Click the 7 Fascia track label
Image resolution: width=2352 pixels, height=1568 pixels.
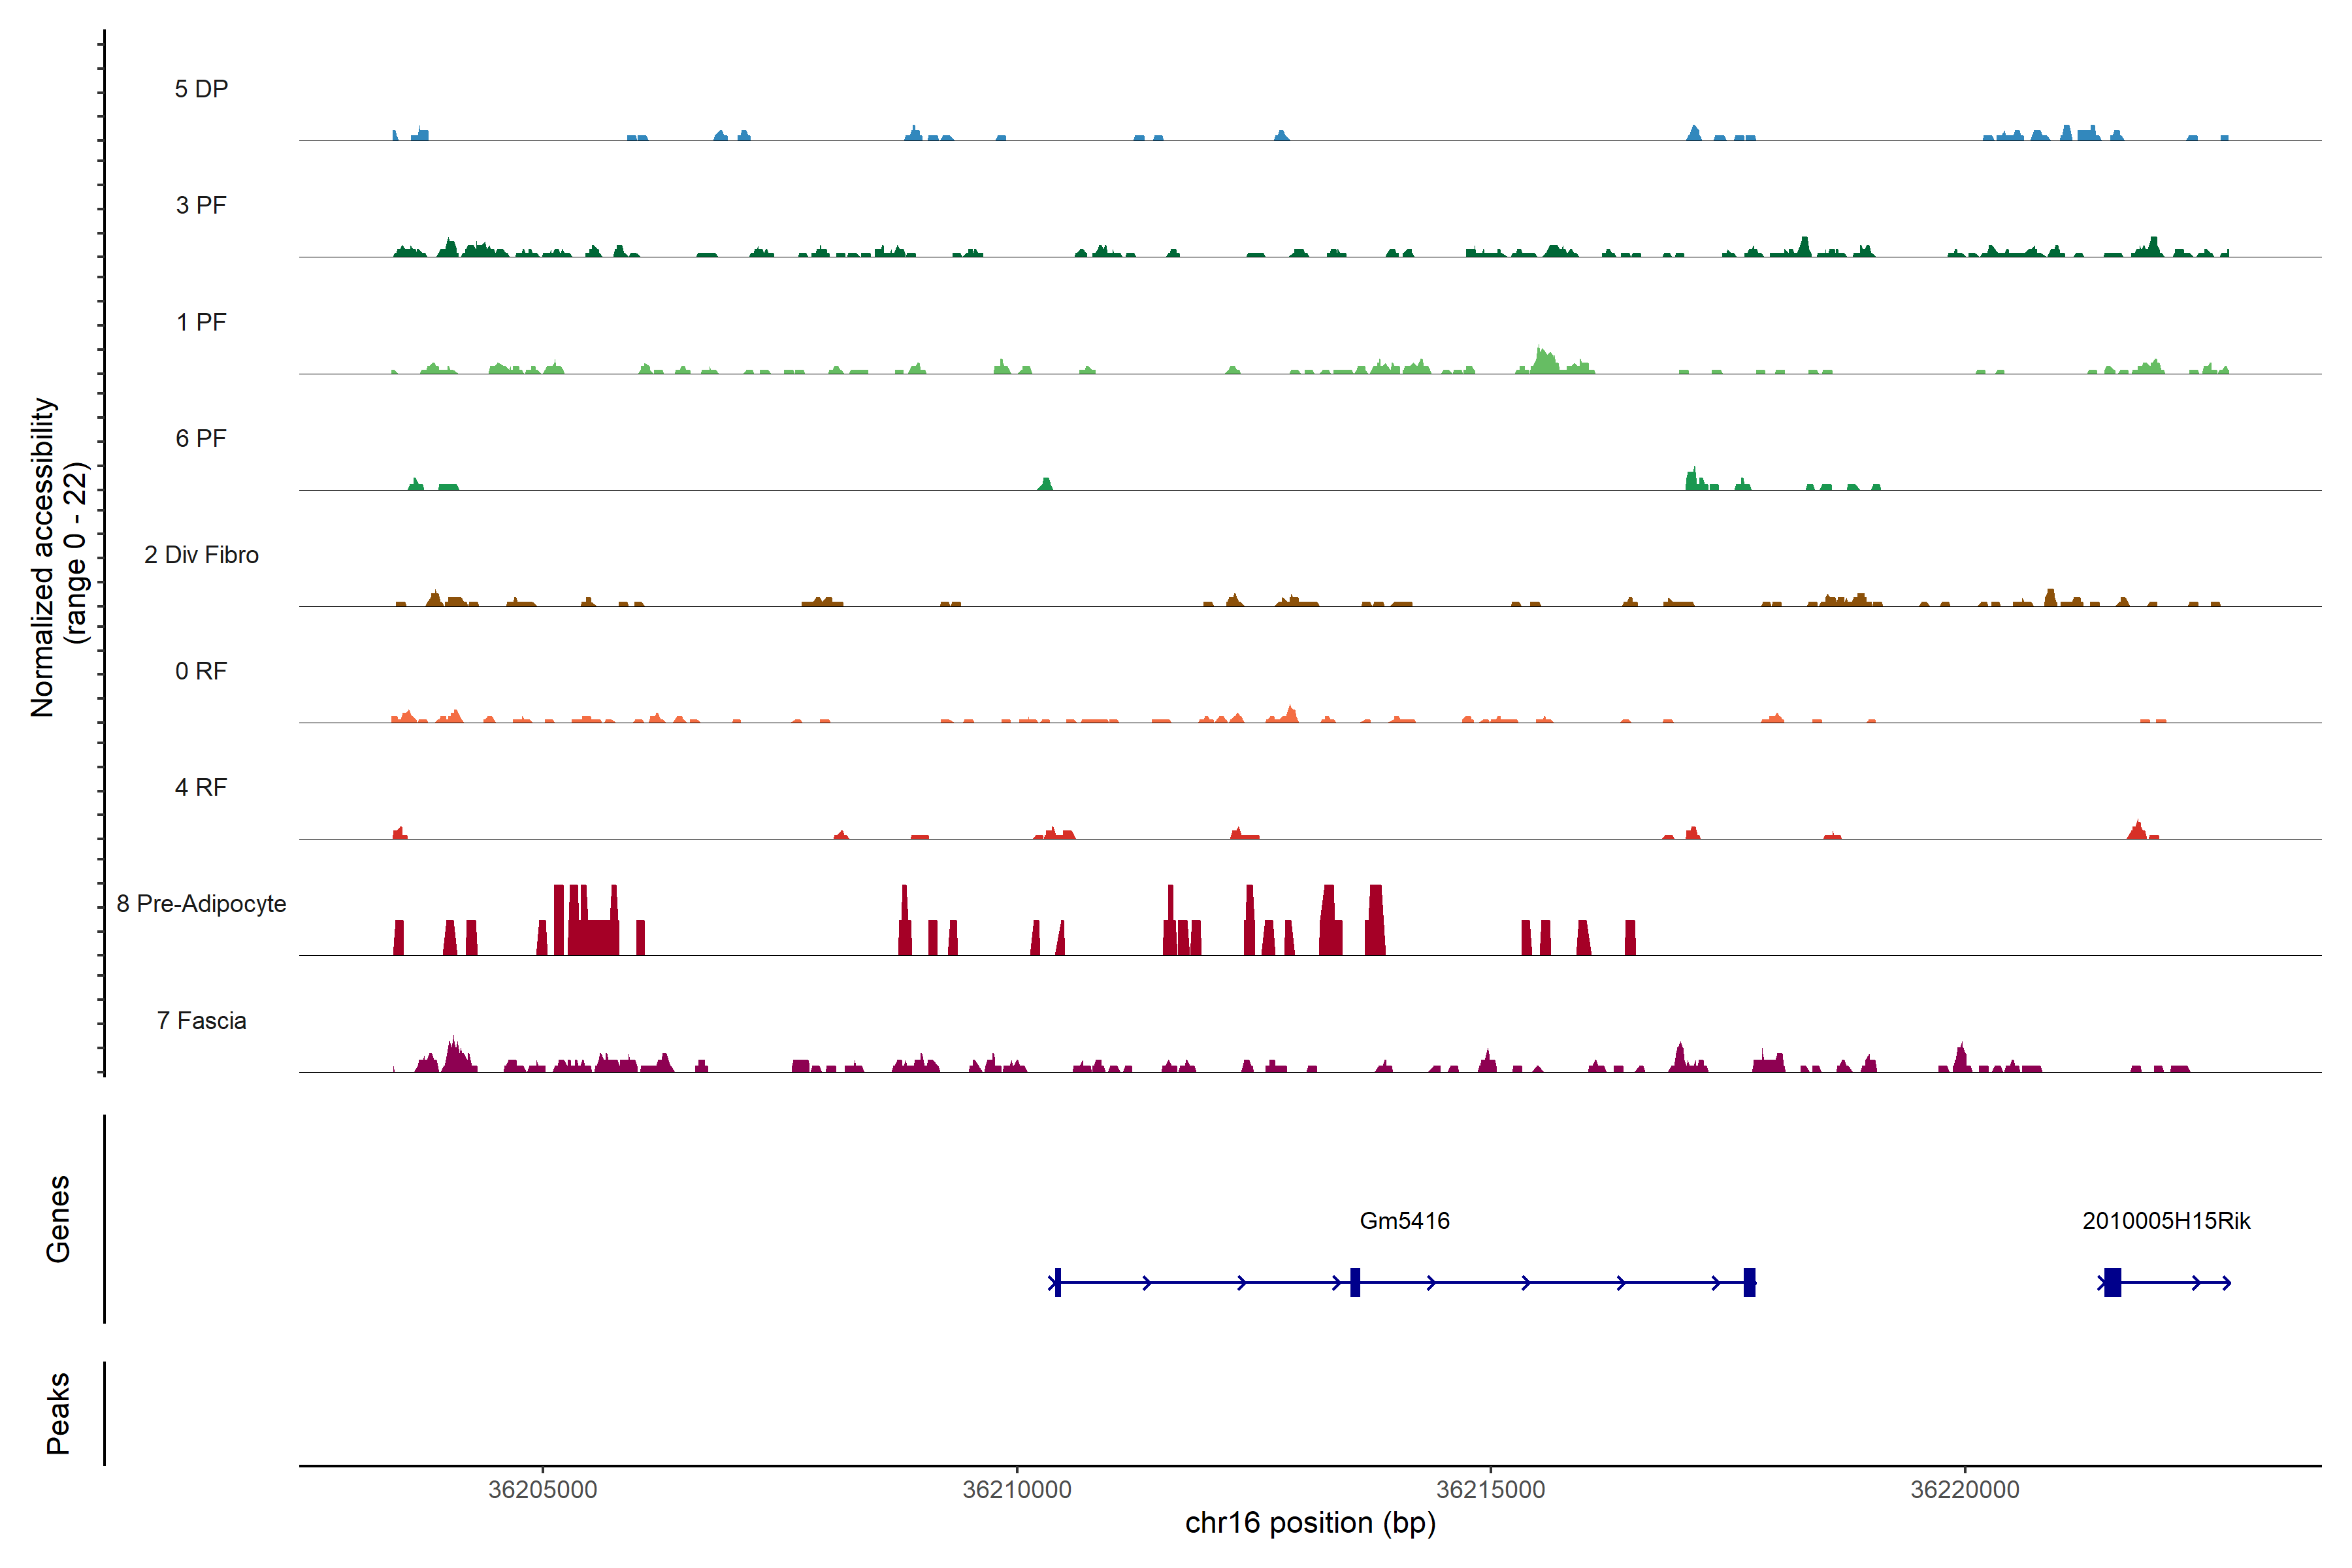pyautogui.click(x=201, y=1020)
